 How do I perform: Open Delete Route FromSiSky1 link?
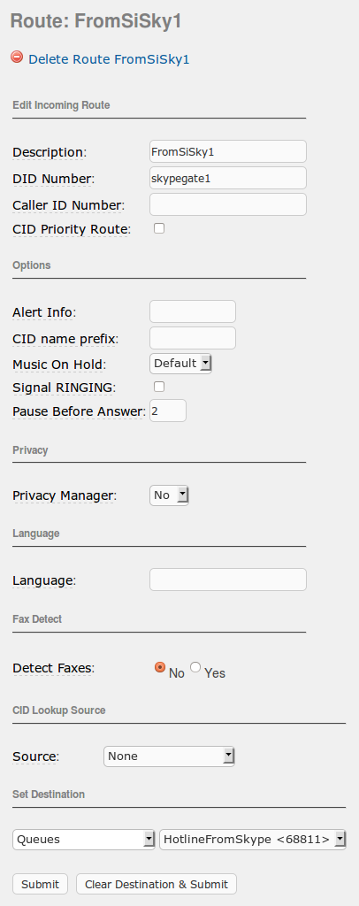click(x=109, y=59)
